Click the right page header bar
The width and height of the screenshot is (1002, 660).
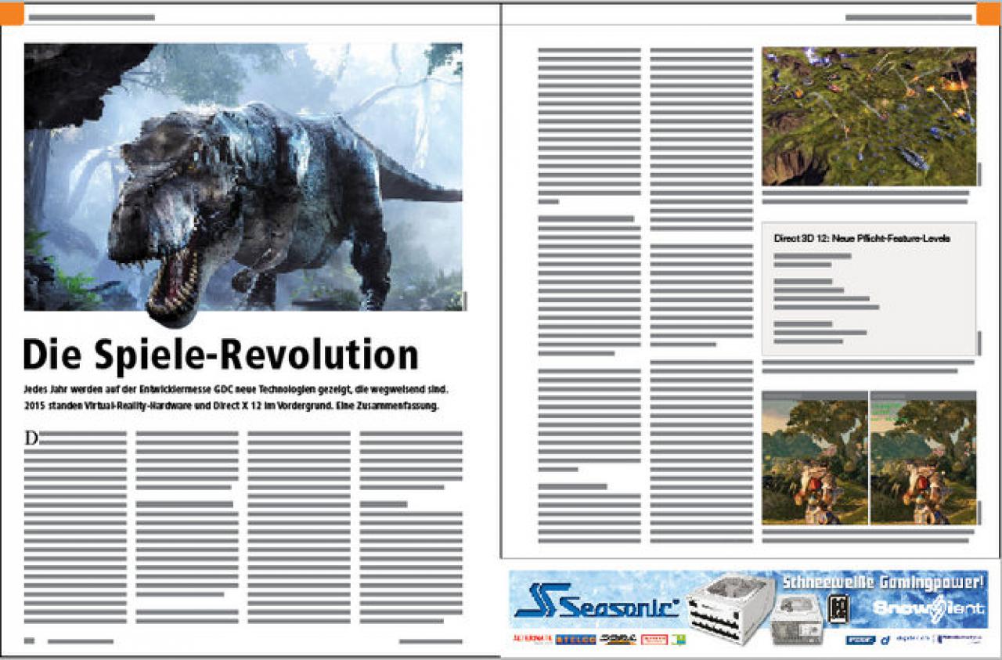point(909,16)
